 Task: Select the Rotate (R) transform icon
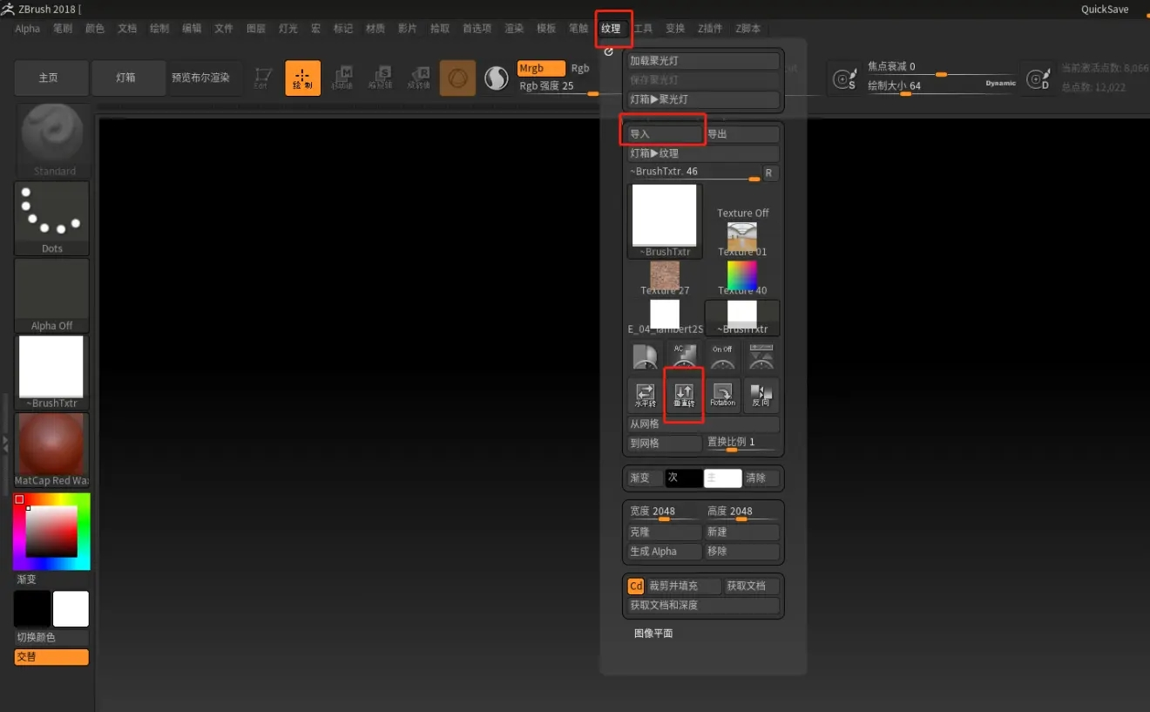coord(418,78)
